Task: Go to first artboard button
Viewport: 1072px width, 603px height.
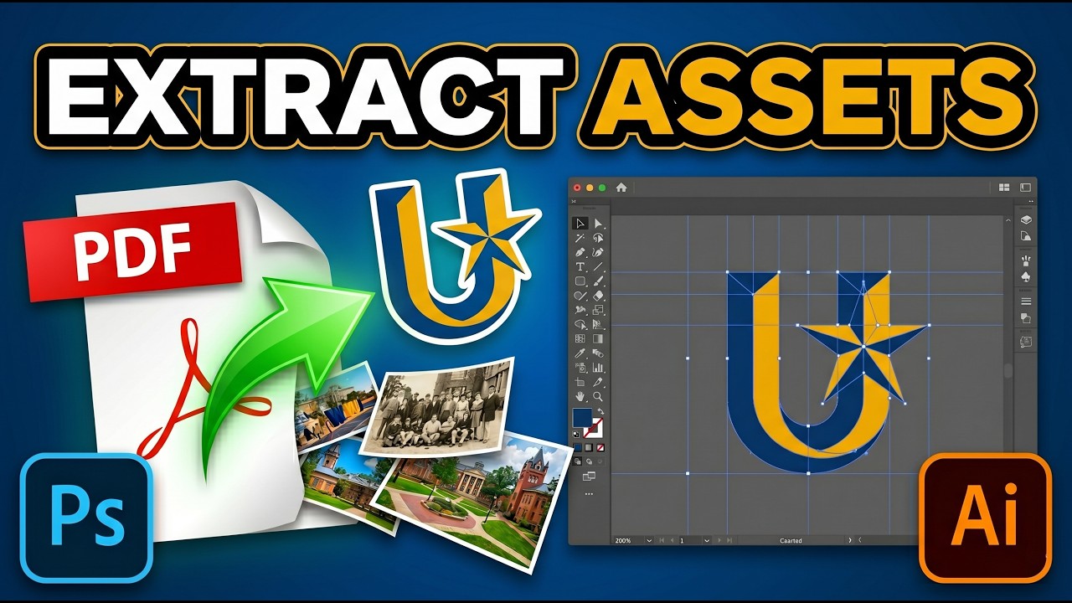Action: (662, 540)
